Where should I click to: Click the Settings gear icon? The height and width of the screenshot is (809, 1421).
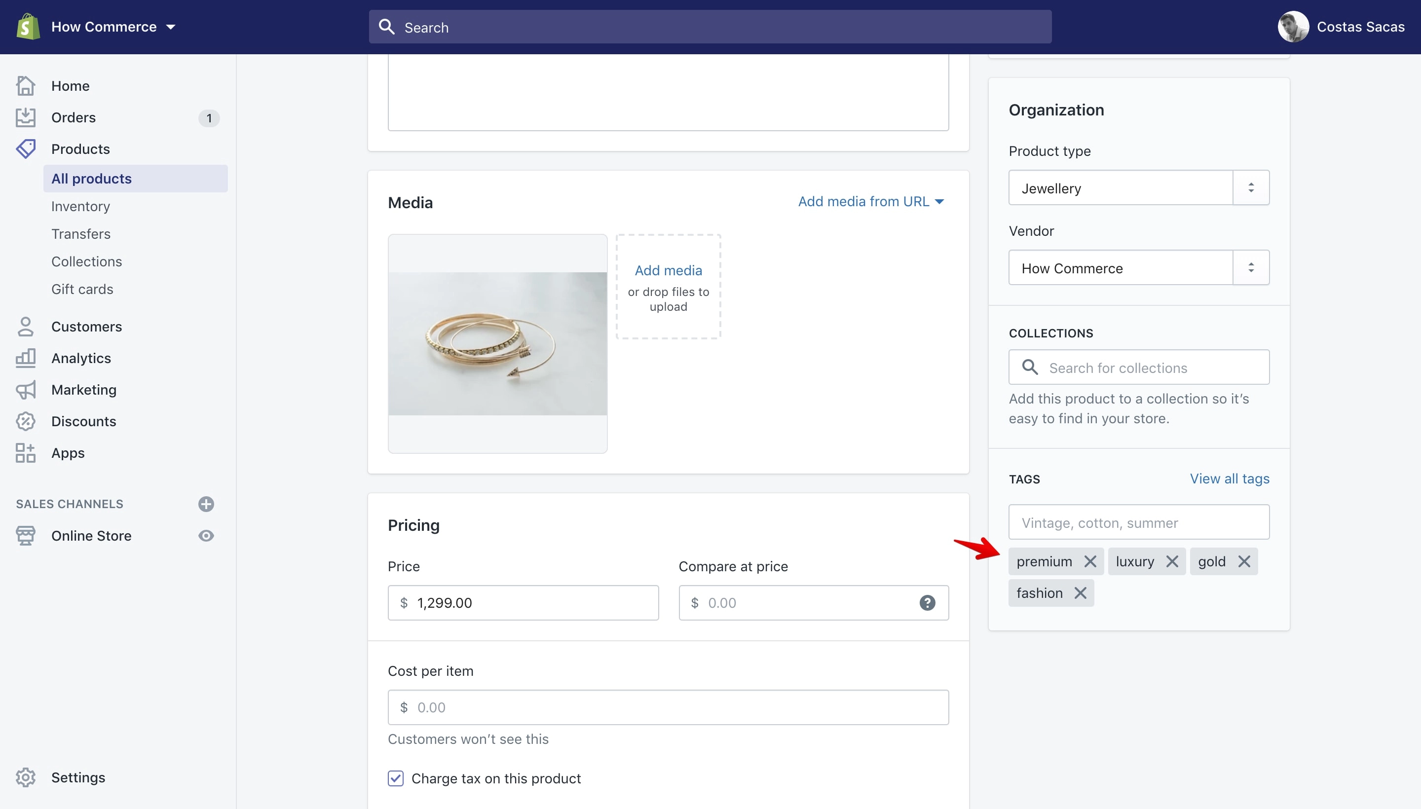[26, 777]
